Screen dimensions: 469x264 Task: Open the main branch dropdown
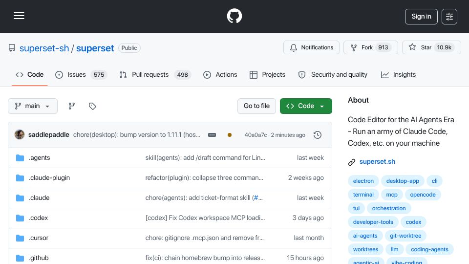click(33, 106)
